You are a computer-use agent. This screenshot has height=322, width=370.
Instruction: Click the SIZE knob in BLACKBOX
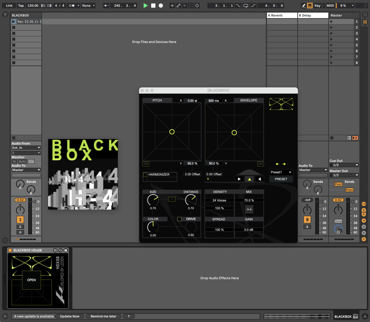153,200
